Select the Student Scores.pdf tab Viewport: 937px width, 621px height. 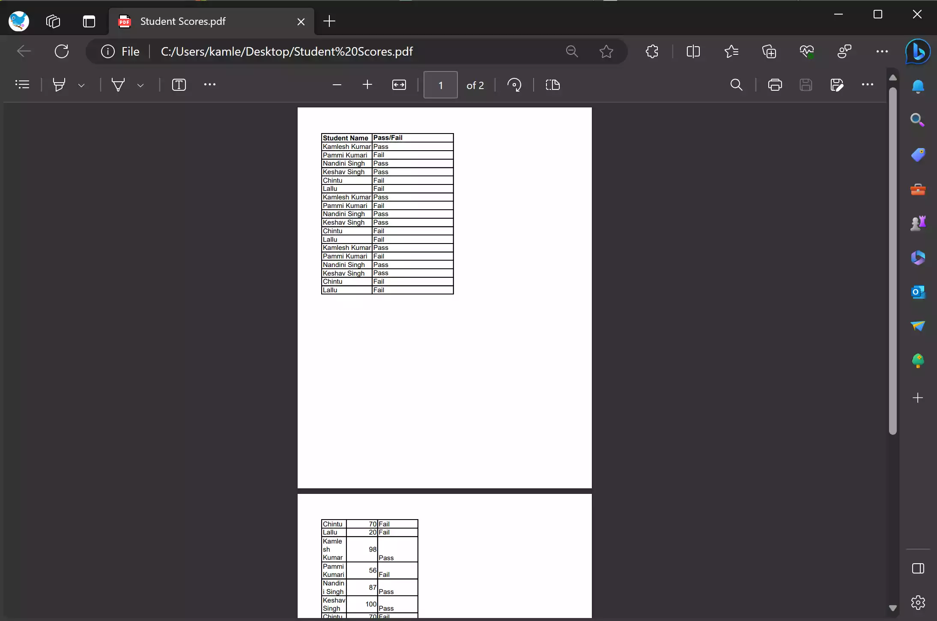[x=183, y=21]
